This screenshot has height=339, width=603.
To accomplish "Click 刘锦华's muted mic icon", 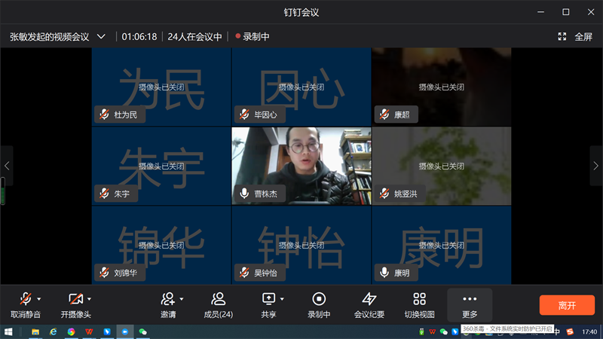I will click(x=104, y=273).
